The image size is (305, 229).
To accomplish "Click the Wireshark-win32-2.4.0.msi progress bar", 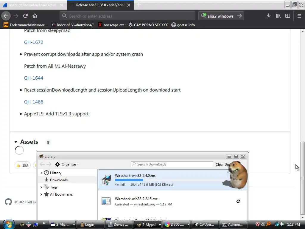I will coord(170,180).
